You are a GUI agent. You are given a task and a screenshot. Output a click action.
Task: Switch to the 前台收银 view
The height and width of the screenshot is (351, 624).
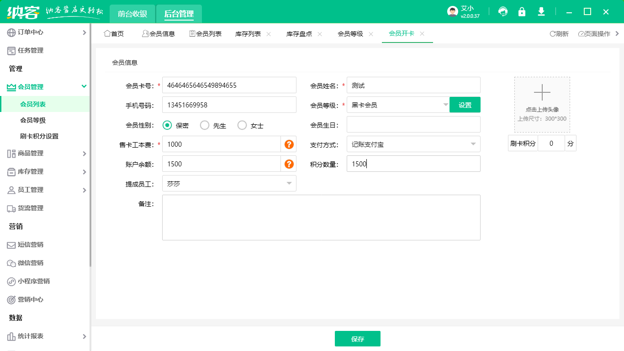point(132,14)
